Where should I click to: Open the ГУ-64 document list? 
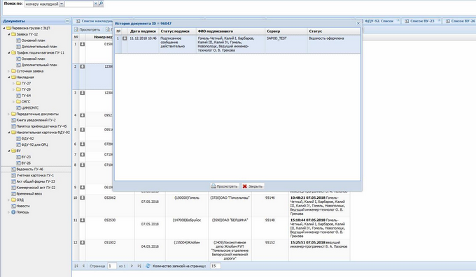[26, 96]
